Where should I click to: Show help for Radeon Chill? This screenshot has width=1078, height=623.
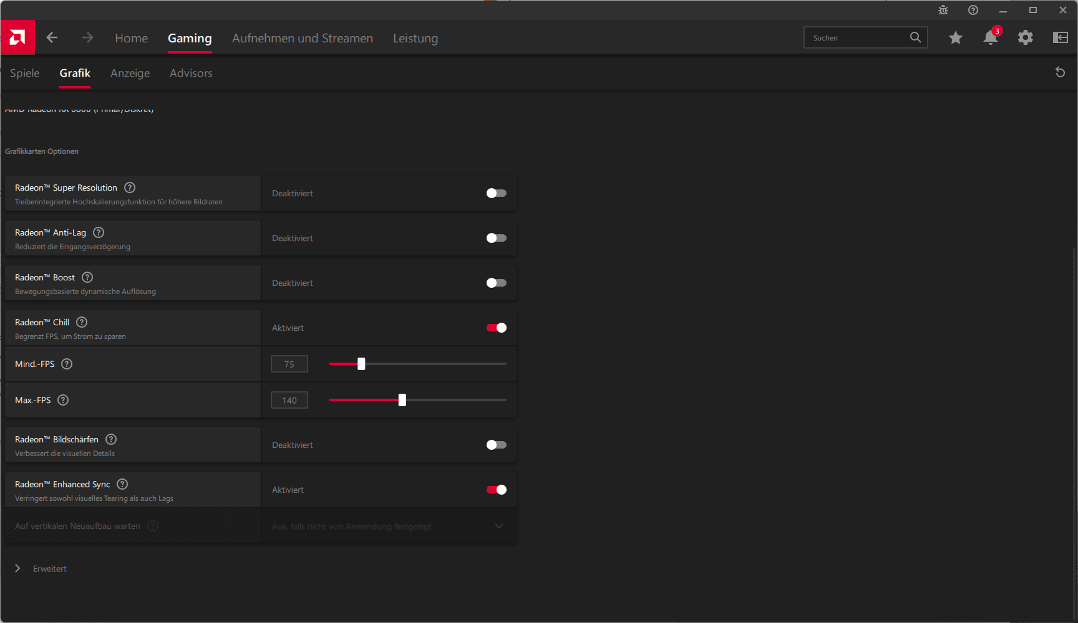[x=82, y=322]
